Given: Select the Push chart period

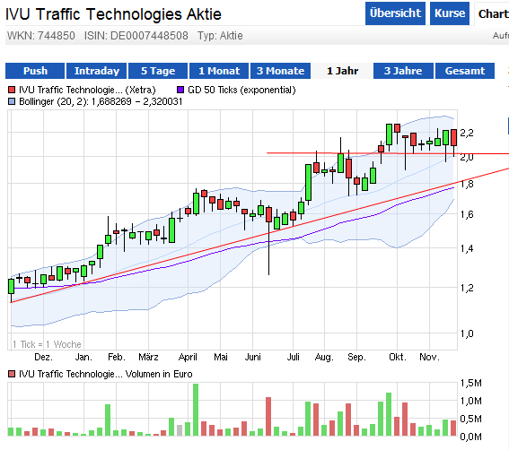Looking at the screenshot, I should 35,71.
